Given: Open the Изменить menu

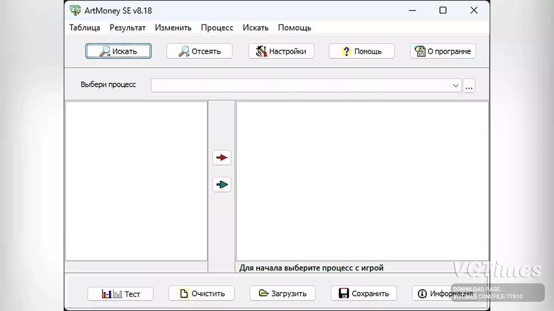Looking at the screenshot, I should pos(173,28).
